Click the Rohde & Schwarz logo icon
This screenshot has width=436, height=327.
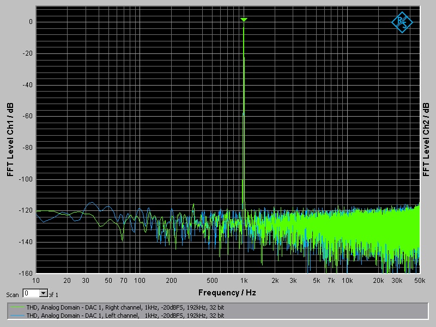tap(402, 22)
